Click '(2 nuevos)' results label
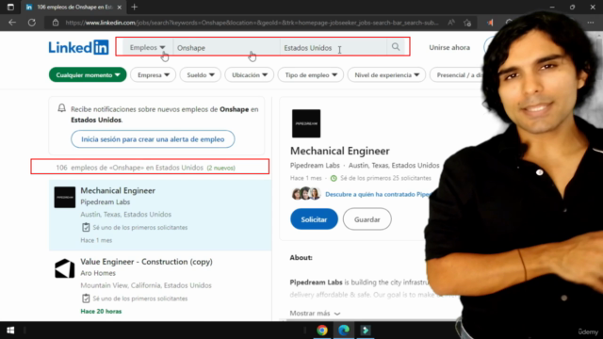The image size is (603, 339). click(x=220, y=168)
